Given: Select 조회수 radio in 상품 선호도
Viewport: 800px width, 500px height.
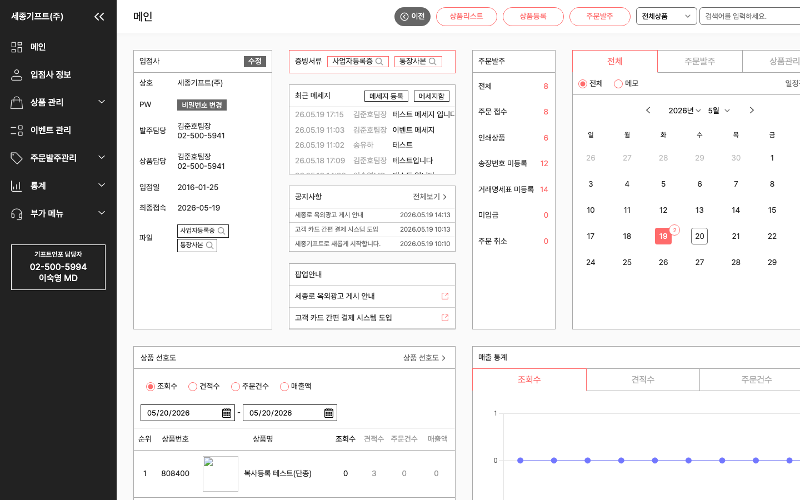Looking at the screenshot, I should 151,387.
